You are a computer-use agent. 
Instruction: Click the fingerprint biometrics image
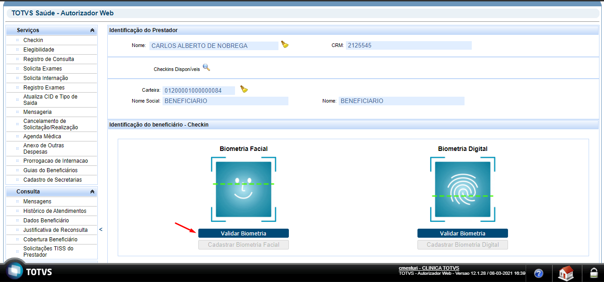point(463,190)
